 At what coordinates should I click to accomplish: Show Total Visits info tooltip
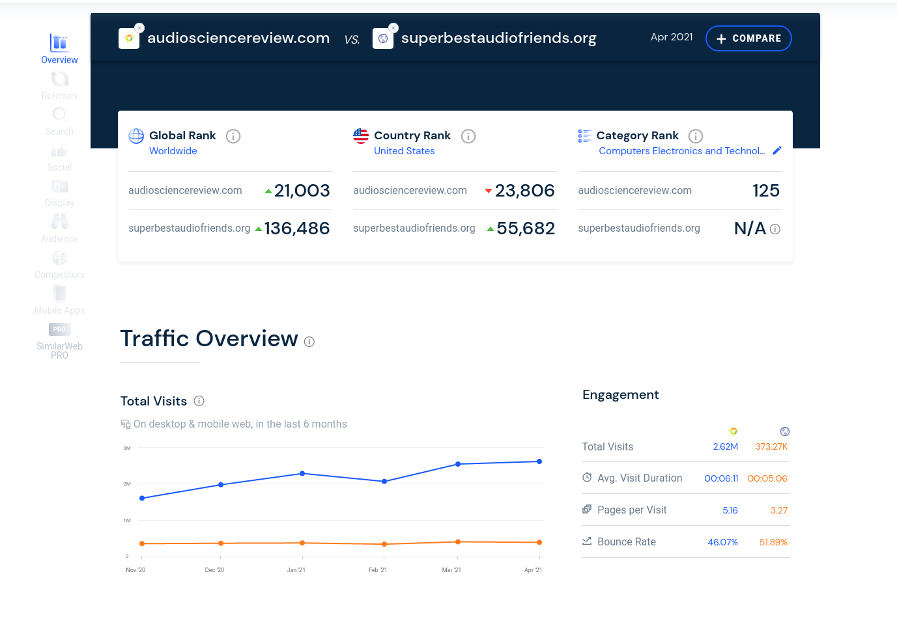click(x=199, y=401)
